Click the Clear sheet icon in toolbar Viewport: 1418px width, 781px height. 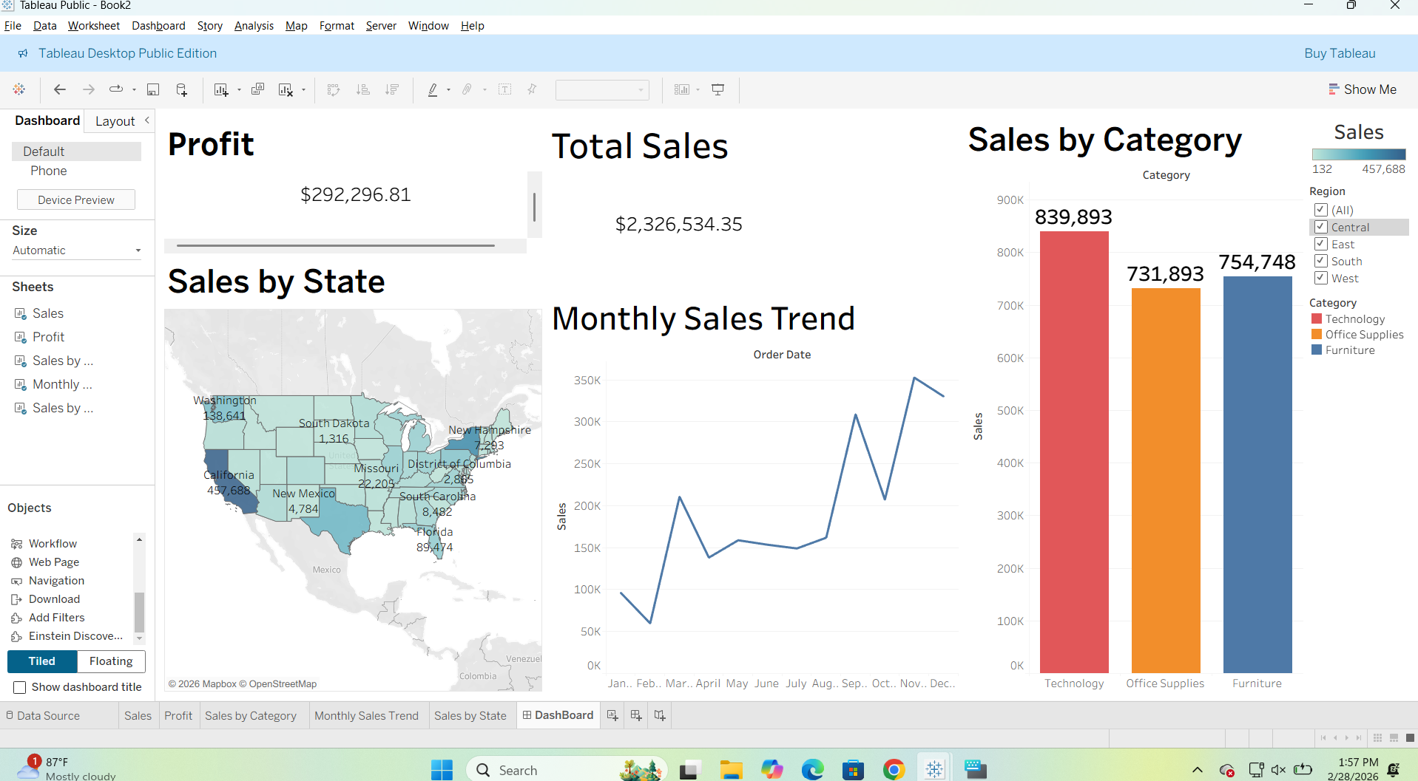tap(286, 89)
